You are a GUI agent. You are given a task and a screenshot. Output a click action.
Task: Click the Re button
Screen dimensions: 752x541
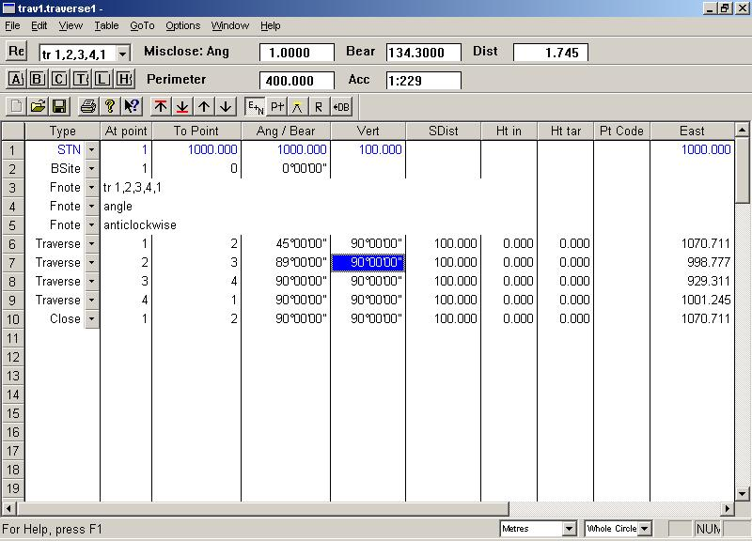[x=17, y=52]
